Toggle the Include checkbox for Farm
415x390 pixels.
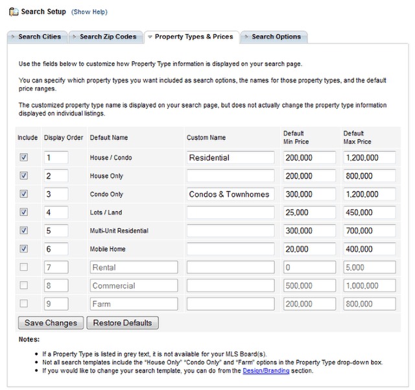pyautogui.click(x=24, y=304)
